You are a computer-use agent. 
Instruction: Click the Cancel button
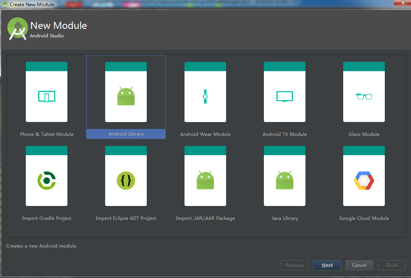[359, 265]
